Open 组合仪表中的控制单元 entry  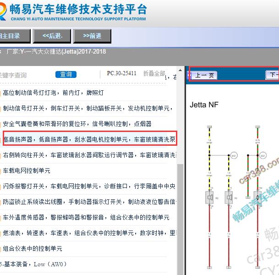click(33, 248)
